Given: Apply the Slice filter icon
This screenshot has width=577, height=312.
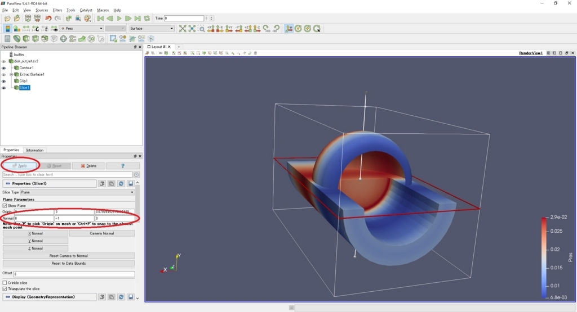Looking at the screenshot, I should pyautogui.click(x=35, y=39).
